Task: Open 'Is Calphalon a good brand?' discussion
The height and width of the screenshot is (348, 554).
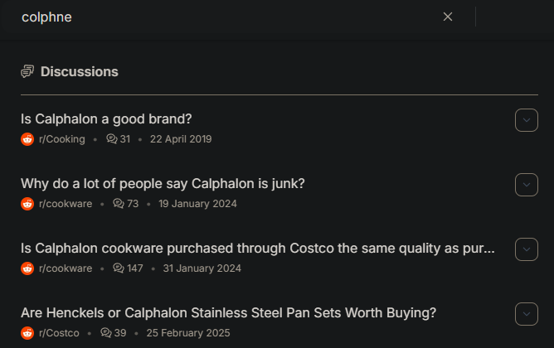Action: 106,119
